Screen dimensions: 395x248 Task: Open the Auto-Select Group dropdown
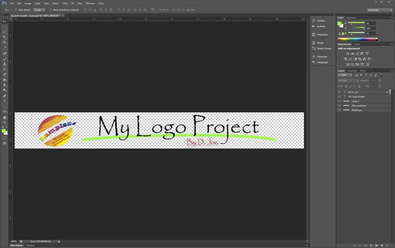(x=38, y=9)
